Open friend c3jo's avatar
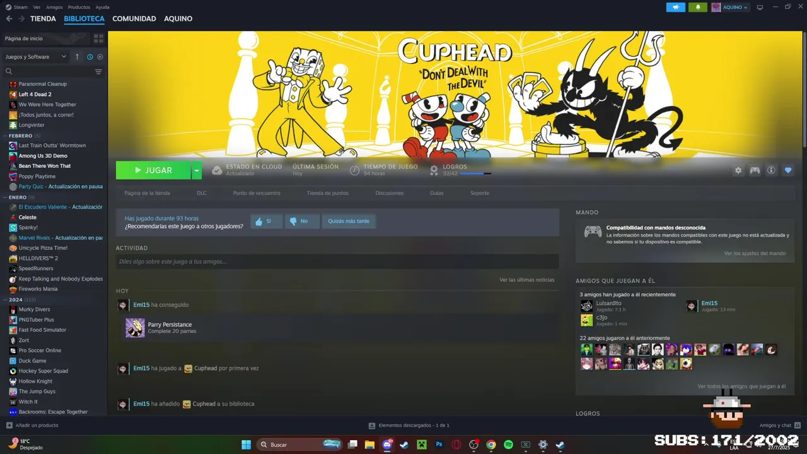 [x=586, y=320]
